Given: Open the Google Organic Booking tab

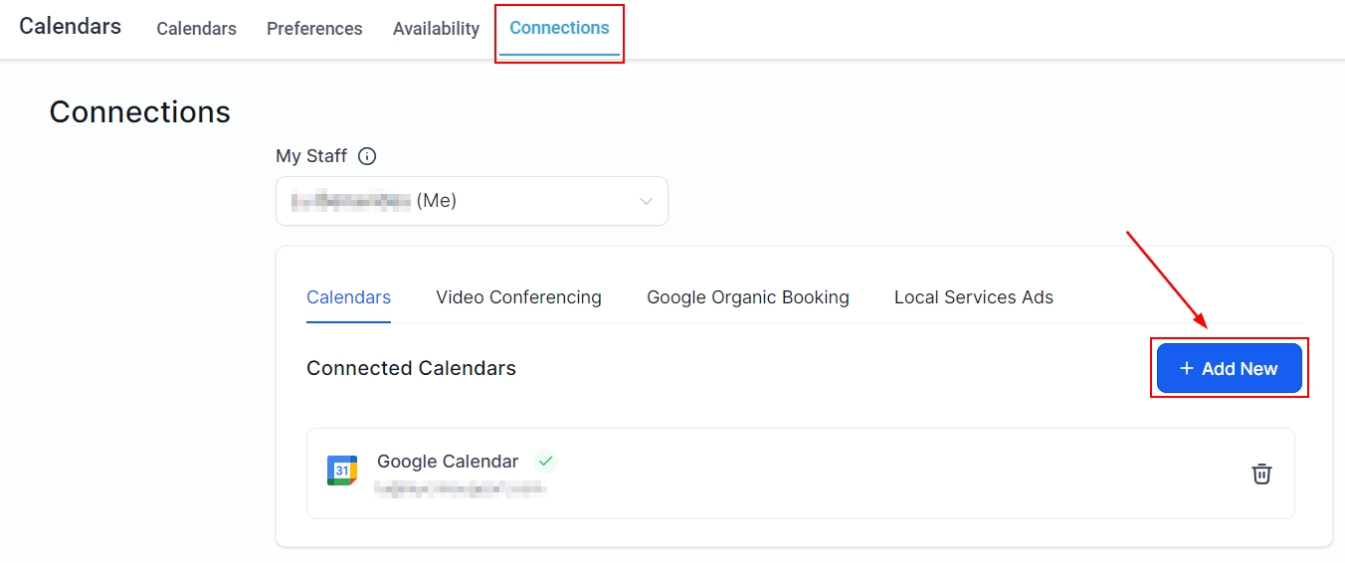Looking at the screenshot, I should click(748, 297).
